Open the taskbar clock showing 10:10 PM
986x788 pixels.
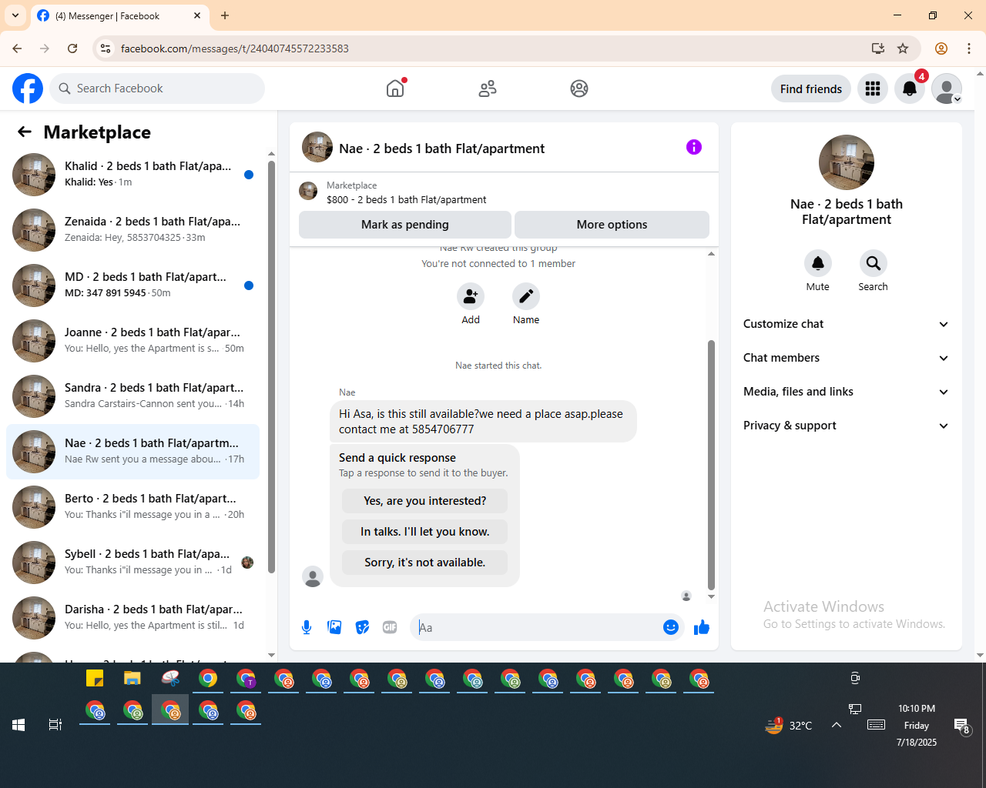pyautogui.click(x=917, y=725)
